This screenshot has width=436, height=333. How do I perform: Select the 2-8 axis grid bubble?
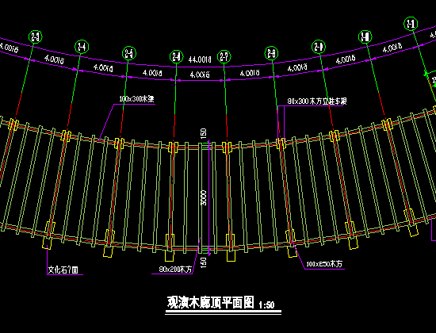(x=271, y=53)
